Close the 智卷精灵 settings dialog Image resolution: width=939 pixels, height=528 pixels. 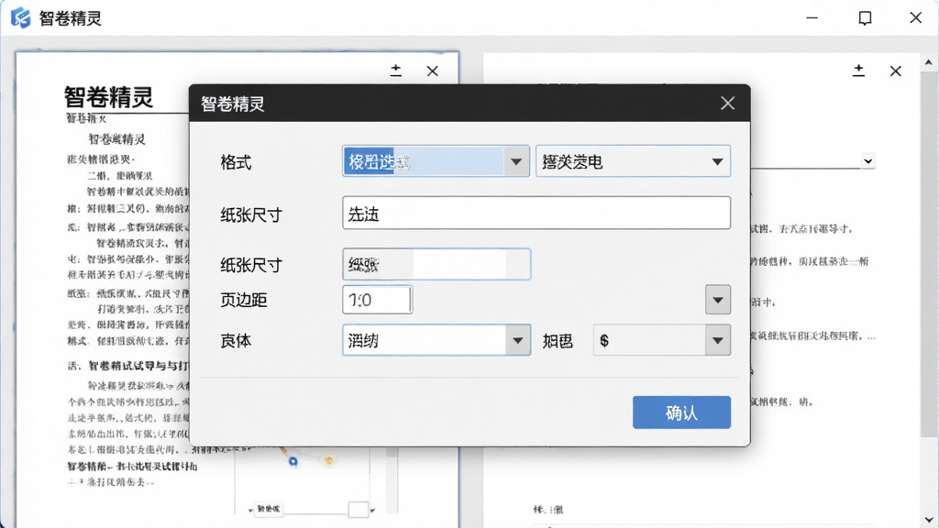727,104
